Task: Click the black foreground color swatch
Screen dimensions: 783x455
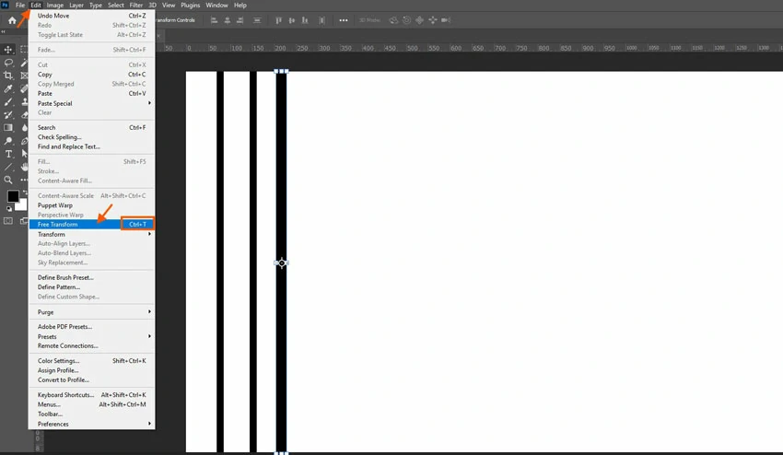Action: [13, 196]
